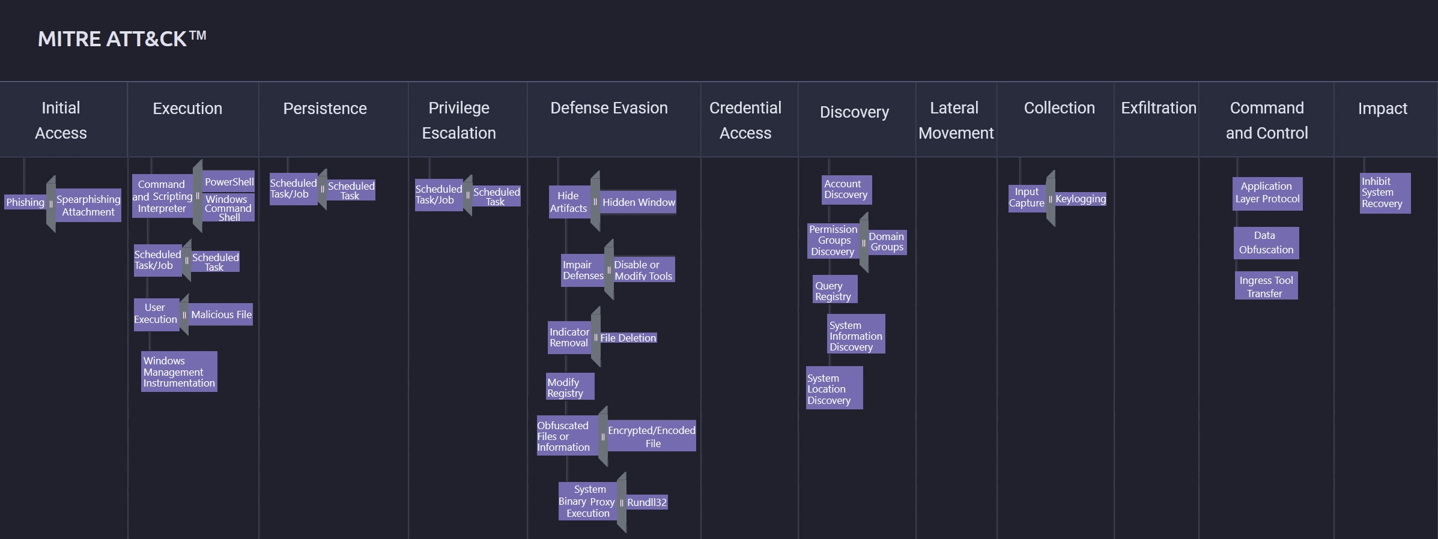The width and height of the screenshot is (1438, 539).
Task: Click the MITRE ATT&CK title
Action: point(122,39)
